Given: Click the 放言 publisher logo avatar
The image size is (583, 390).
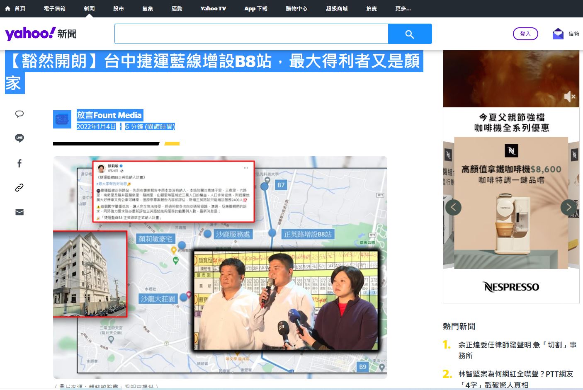Looking at the screenshot, I should (x=62, y=119).
